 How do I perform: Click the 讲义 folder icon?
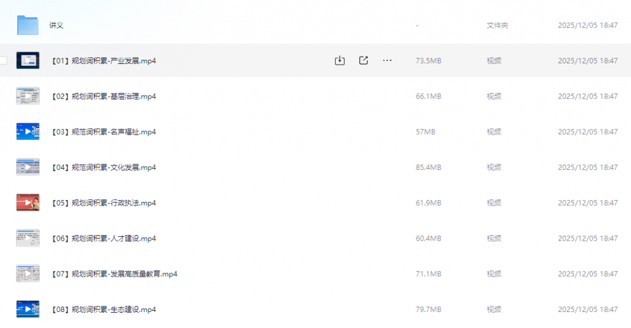point(28,25)
